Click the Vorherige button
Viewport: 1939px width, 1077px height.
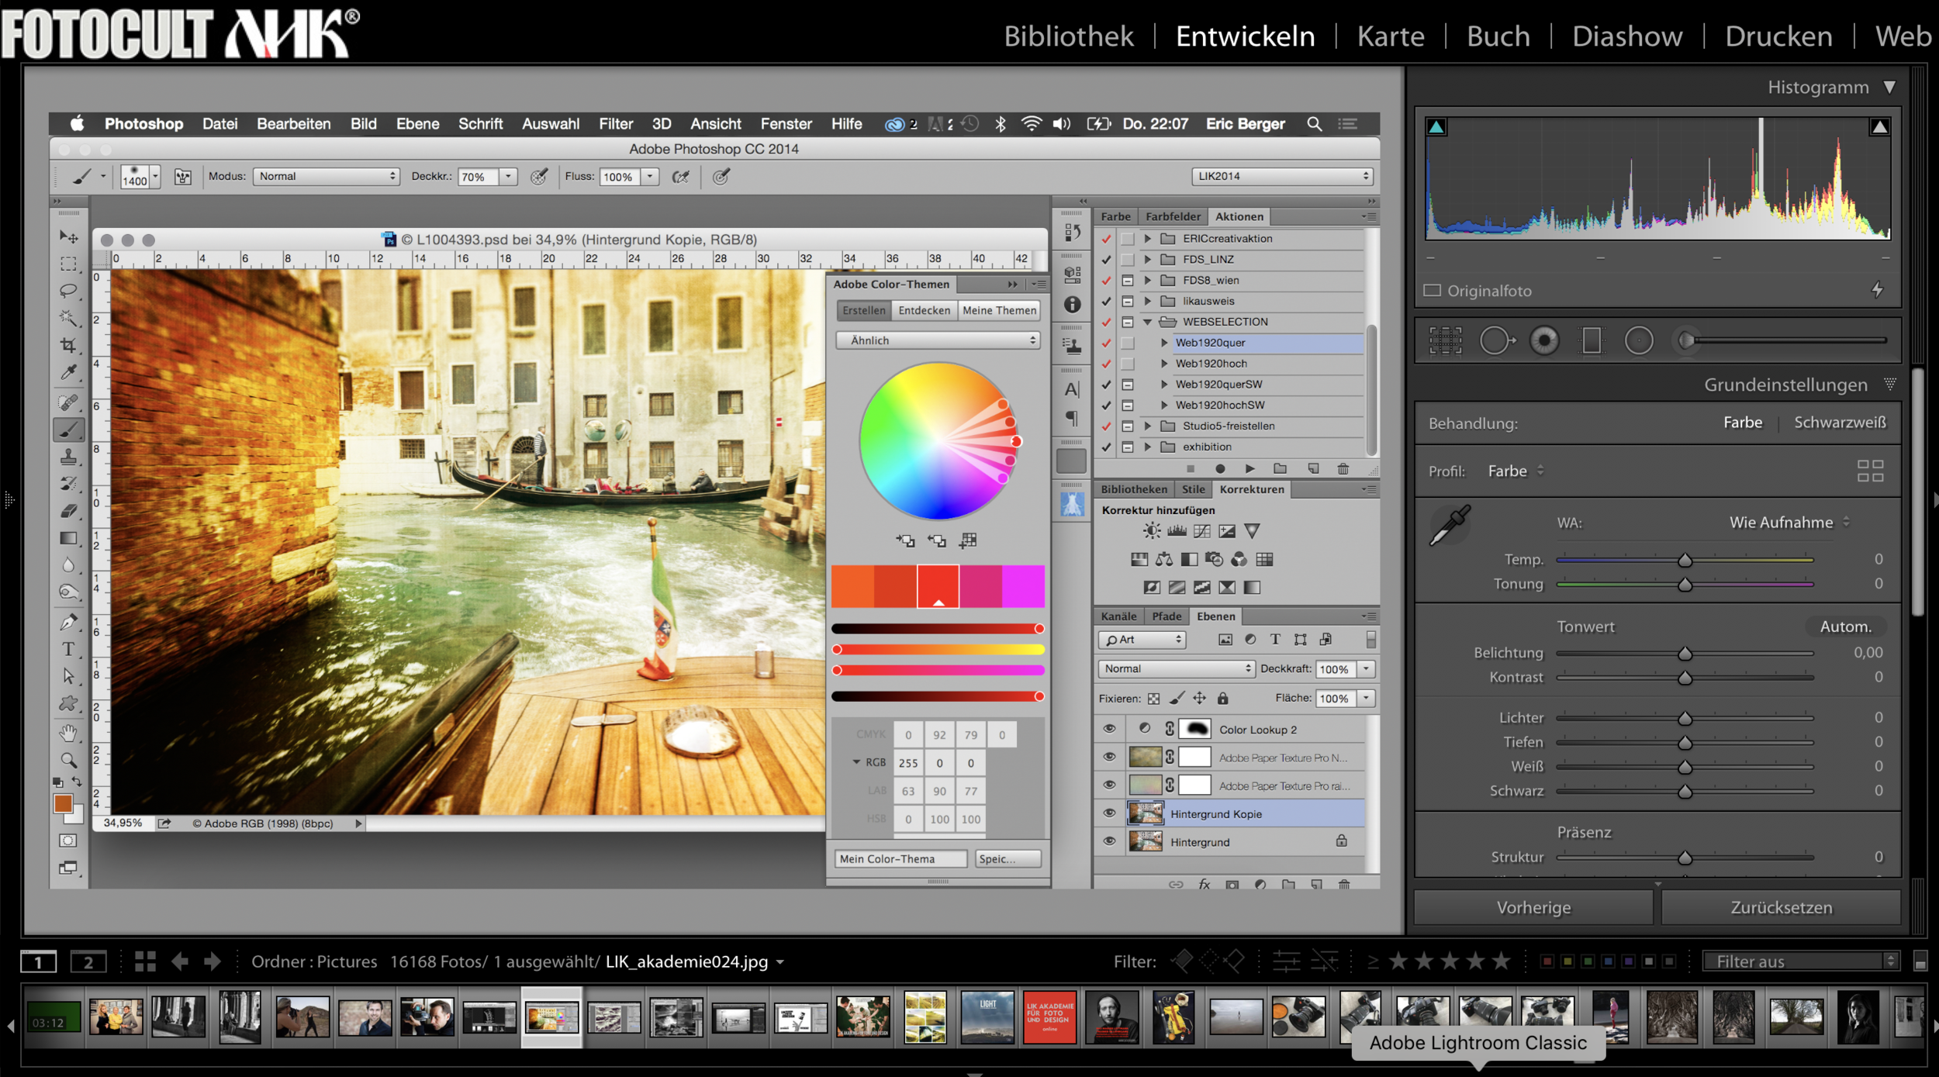pyautogui.click(x=1533, y=907)
